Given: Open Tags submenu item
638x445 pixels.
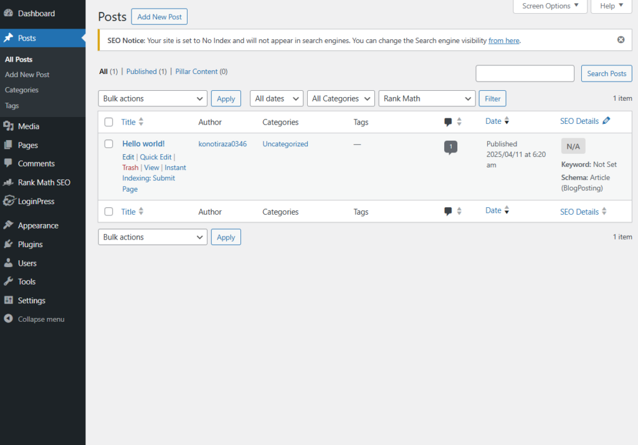Looking at the screenshot, I should click(12, 106).
